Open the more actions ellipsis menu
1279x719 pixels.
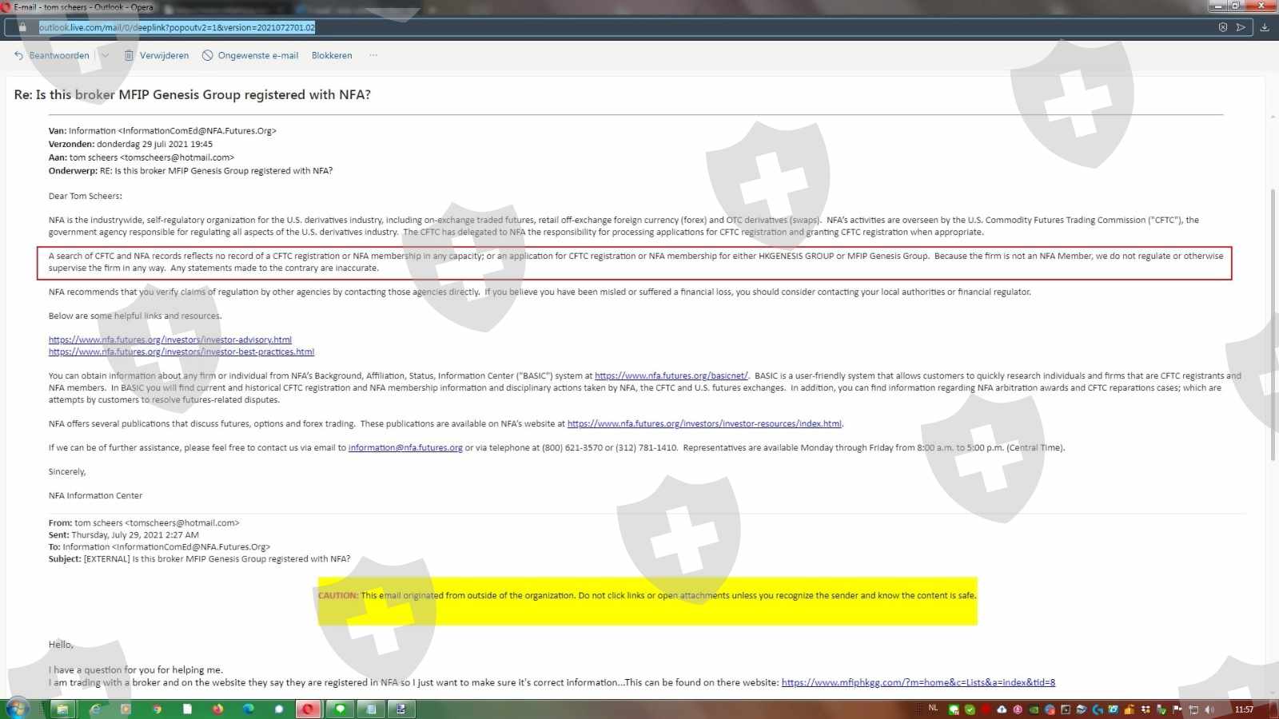(373, 56)
